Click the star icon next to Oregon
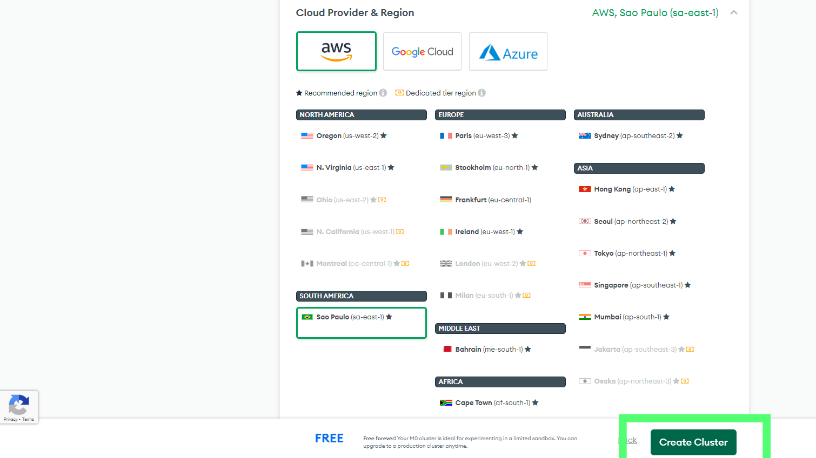This screenshot has width=816, height=458. pyautogui.click(x=383, y=135)
